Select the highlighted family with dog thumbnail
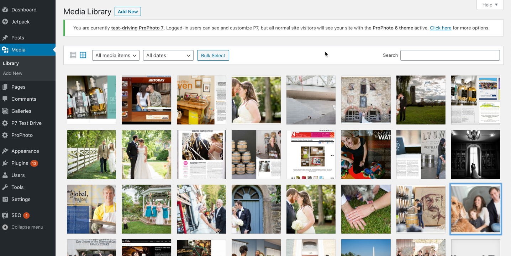Viewport: 511px width, 256px height. 476,209
